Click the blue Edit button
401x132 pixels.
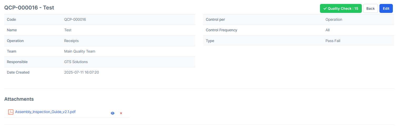pos(386,8)
